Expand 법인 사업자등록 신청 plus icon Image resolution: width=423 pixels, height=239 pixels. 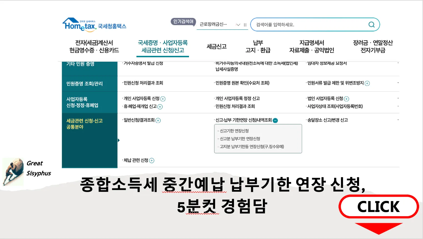coord(347,99)
